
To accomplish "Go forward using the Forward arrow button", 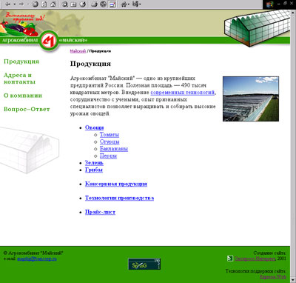I will point(21,4).
